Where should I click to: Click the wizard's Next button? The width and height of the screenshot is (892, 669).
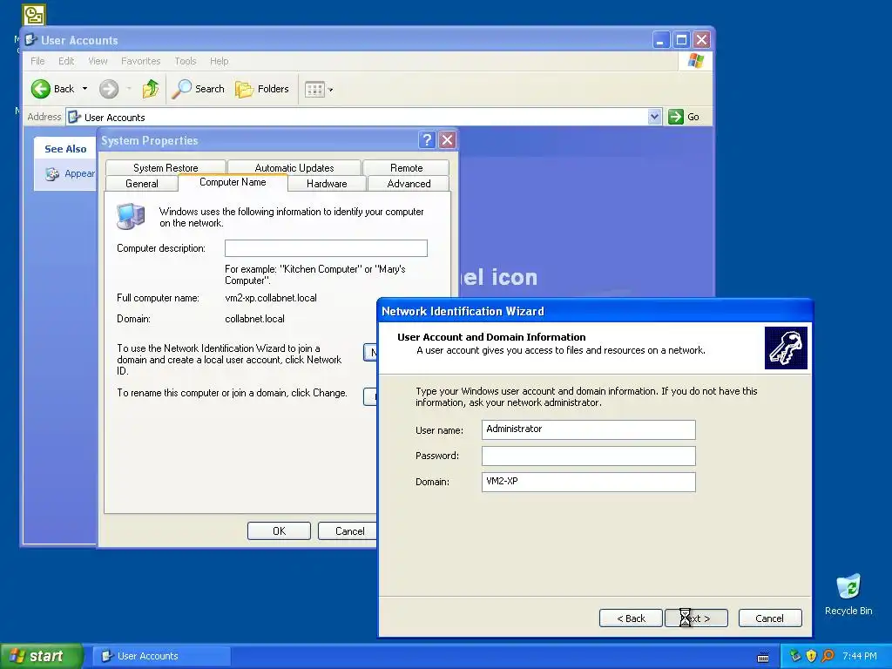coord(696,618)
